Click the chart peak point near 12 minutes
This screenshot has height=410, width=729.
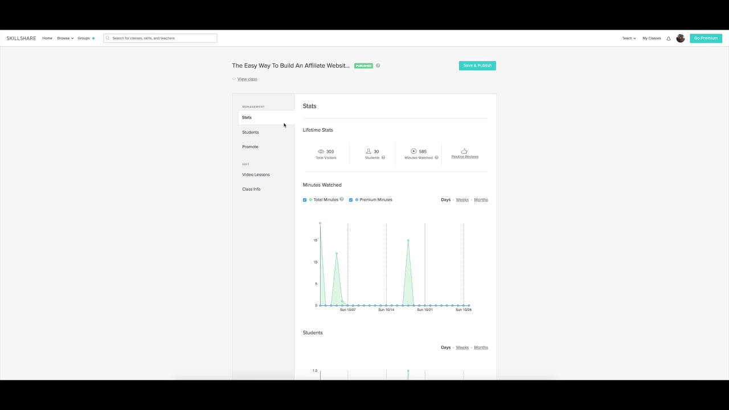[337, 253]
